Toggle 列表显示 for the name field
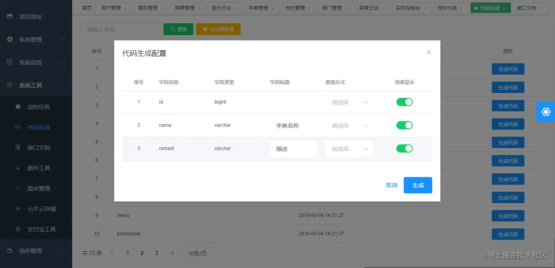 coord(404,125)
